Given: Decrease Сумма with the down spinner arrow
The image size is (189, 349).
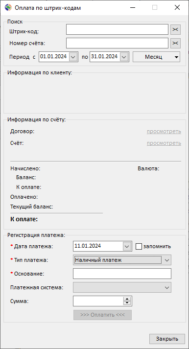Looking at the screenshot, I should [x=127, y=303].
